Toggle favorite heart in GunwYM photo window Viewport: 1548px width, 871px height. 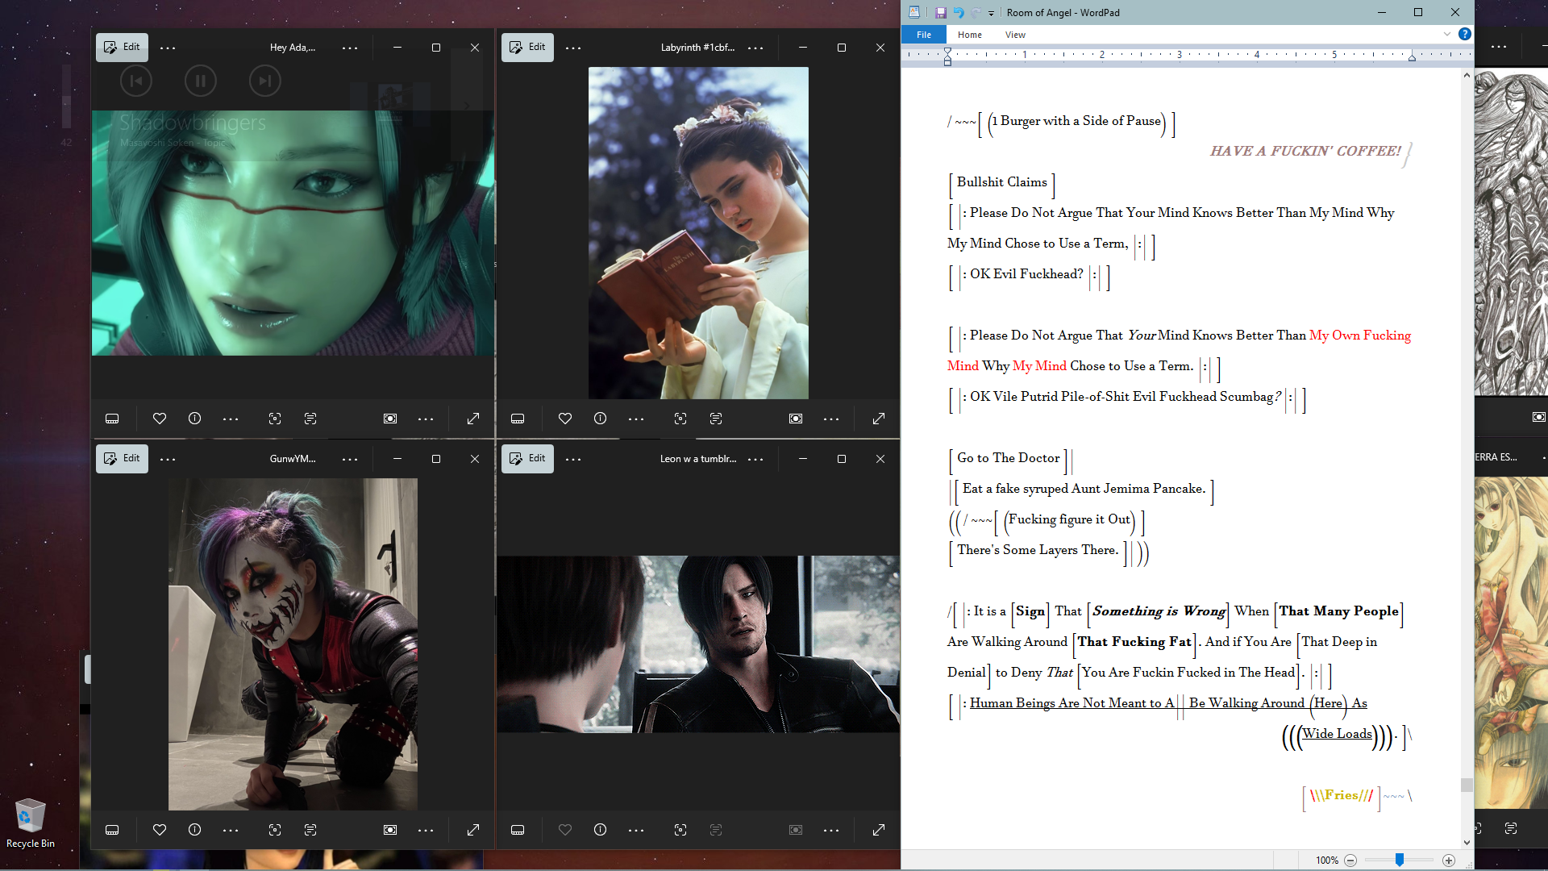(160, 830)
